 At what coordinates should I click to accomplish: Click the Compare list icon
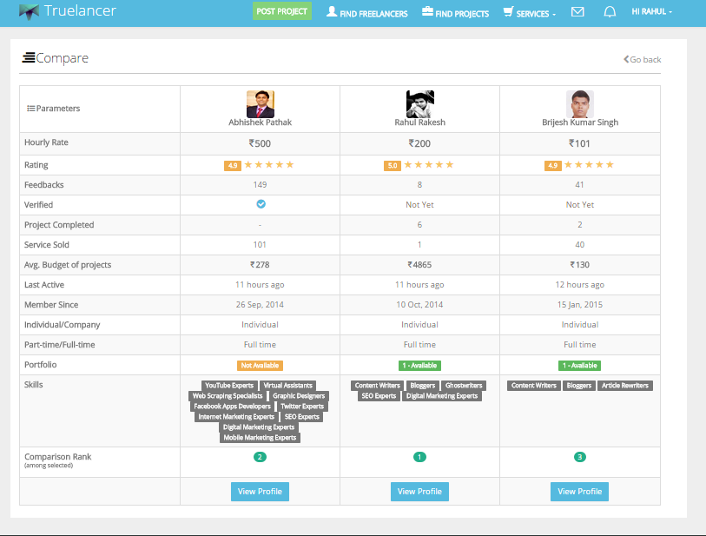(x=30, y=57)
